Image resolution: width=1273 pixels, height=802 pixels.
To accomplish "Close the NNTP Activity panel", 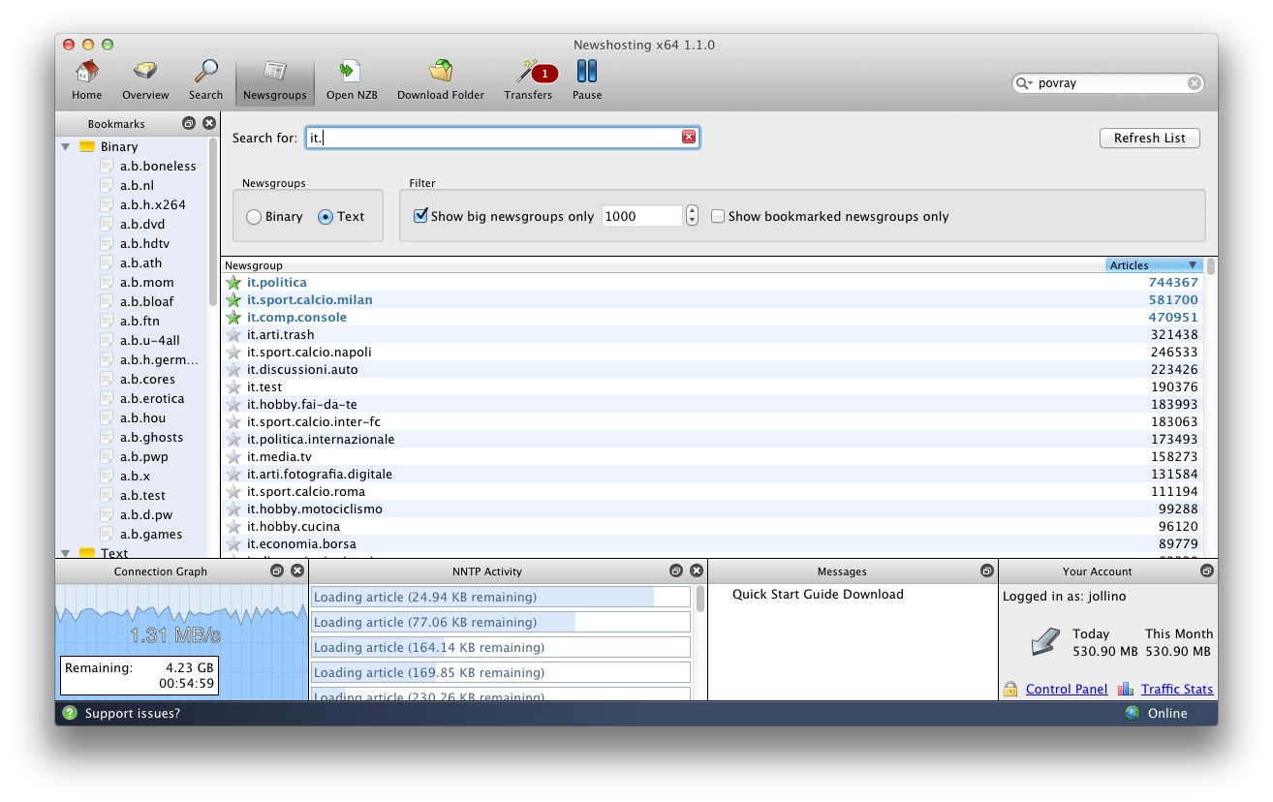I will [x=697, y=571].
